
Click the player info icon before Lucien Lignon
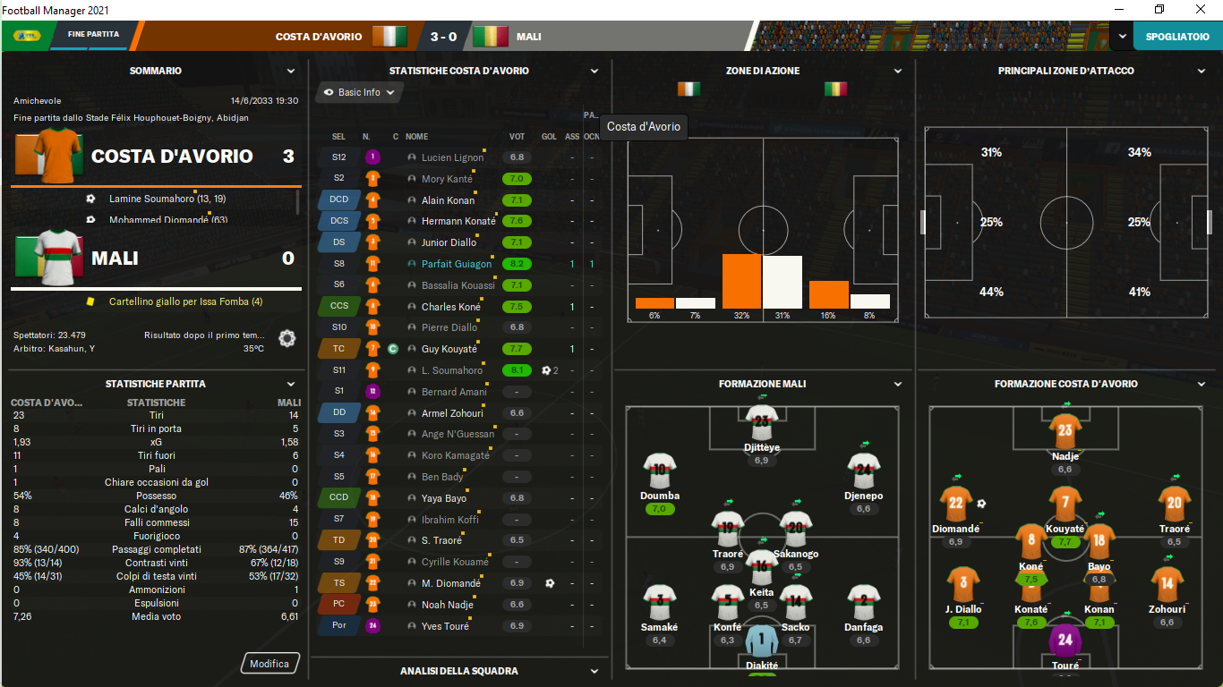tap(412, 157)
